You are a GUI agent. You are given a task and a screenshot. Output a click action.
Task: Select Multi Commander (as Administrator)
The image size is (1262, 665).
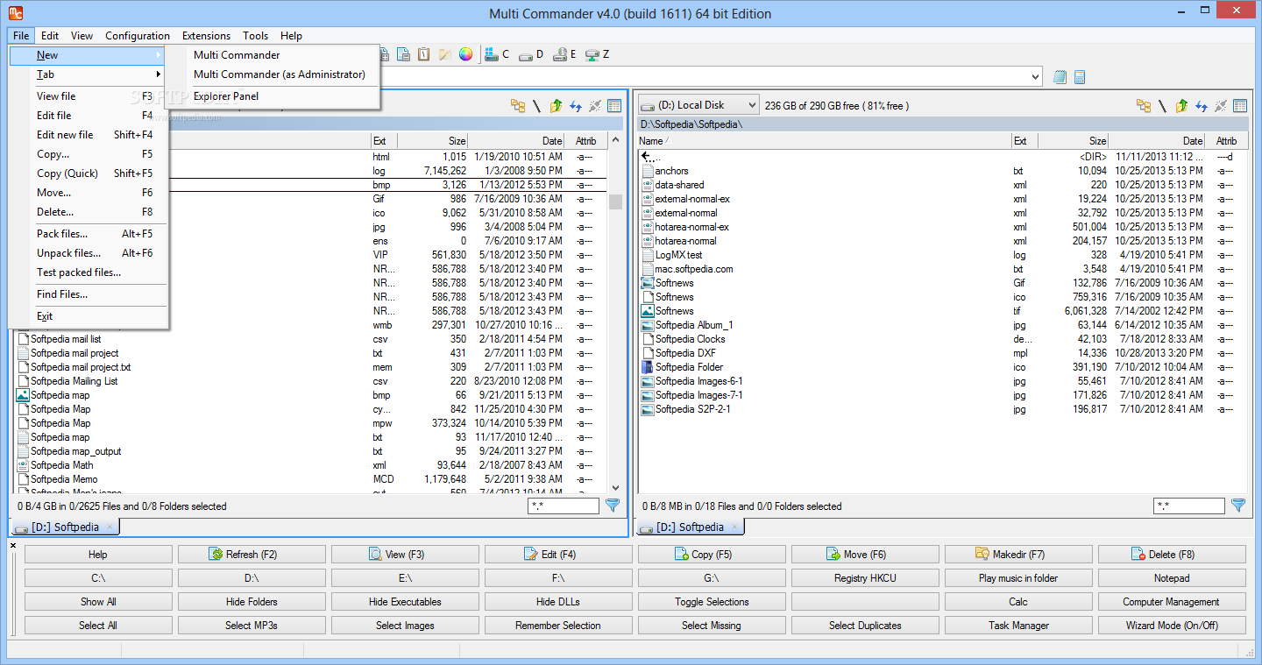pyautogui.click(x=273, y=74)
